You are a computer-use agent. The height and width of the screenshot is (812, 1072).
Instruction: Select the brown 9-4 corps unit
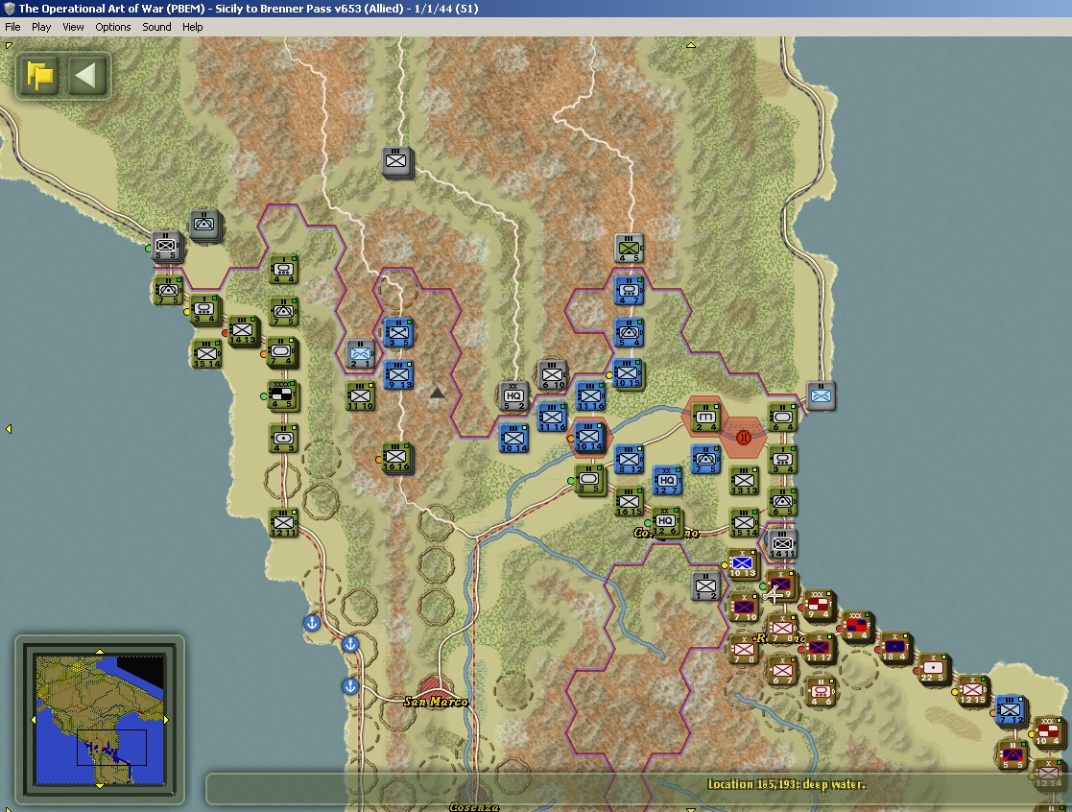tap(819, 607)
